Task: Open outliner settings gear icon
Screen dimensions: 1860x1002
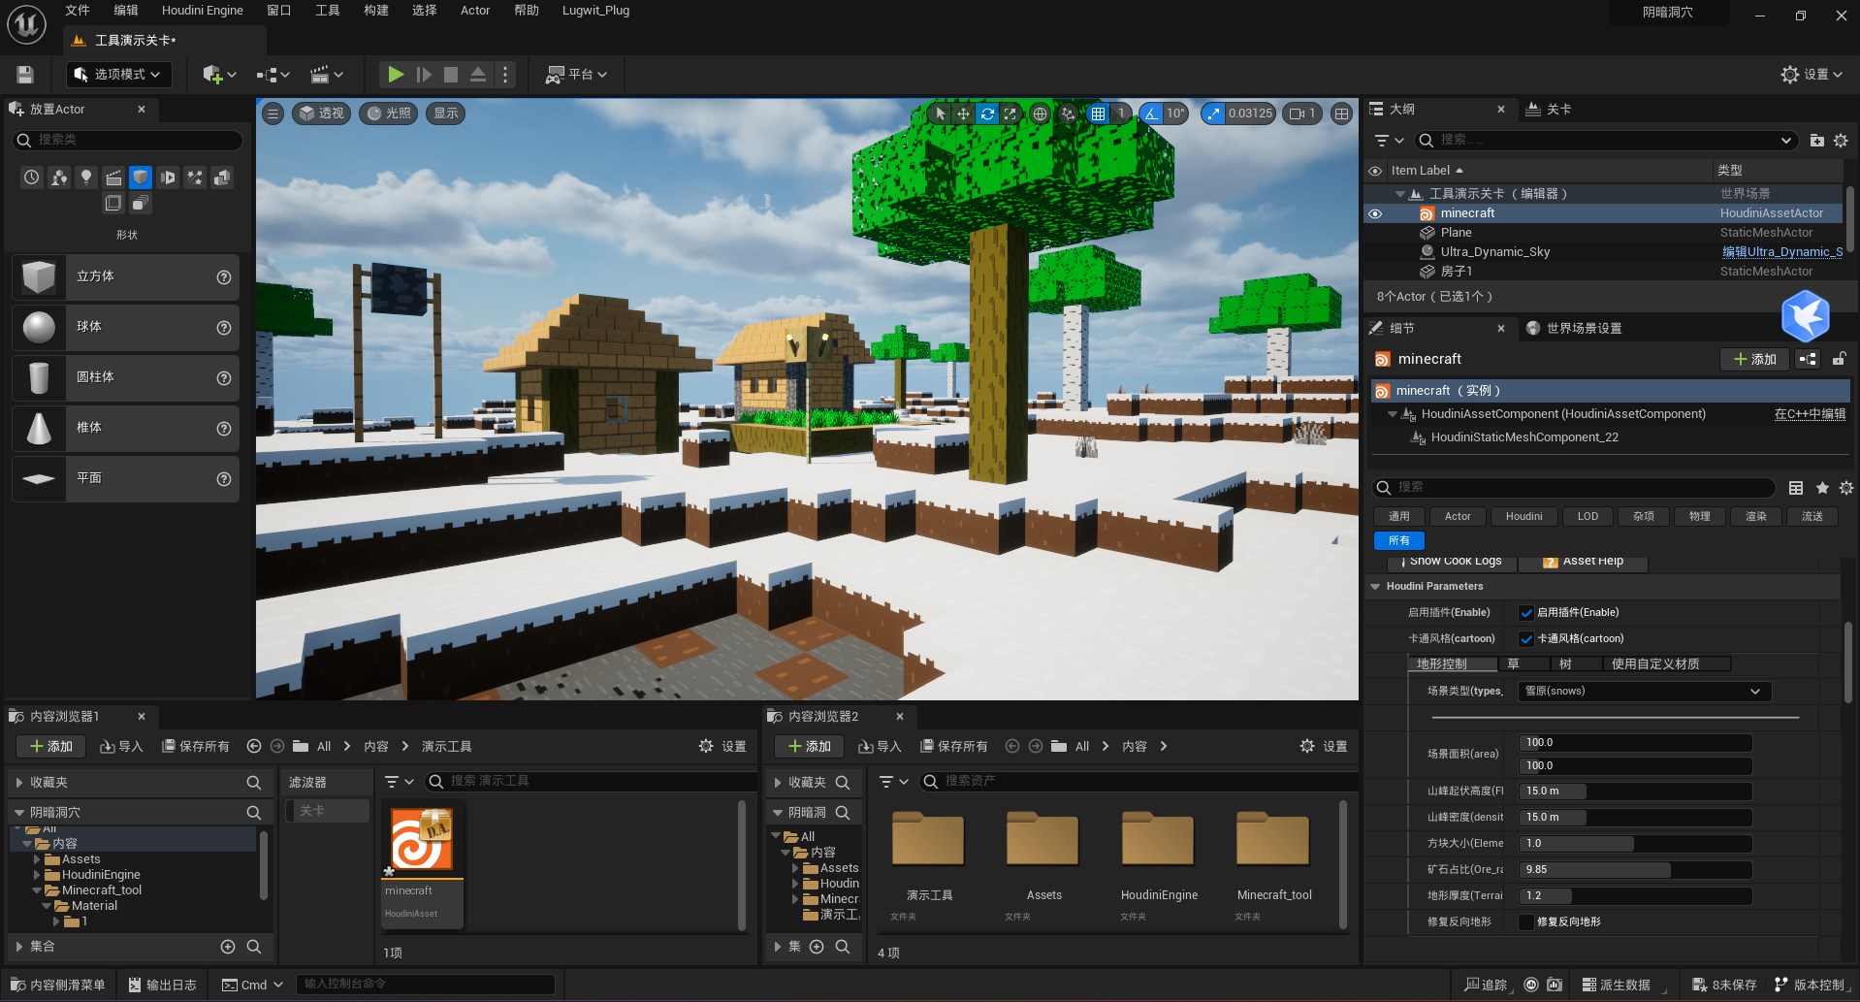Action: click(x=1841, y=141)
